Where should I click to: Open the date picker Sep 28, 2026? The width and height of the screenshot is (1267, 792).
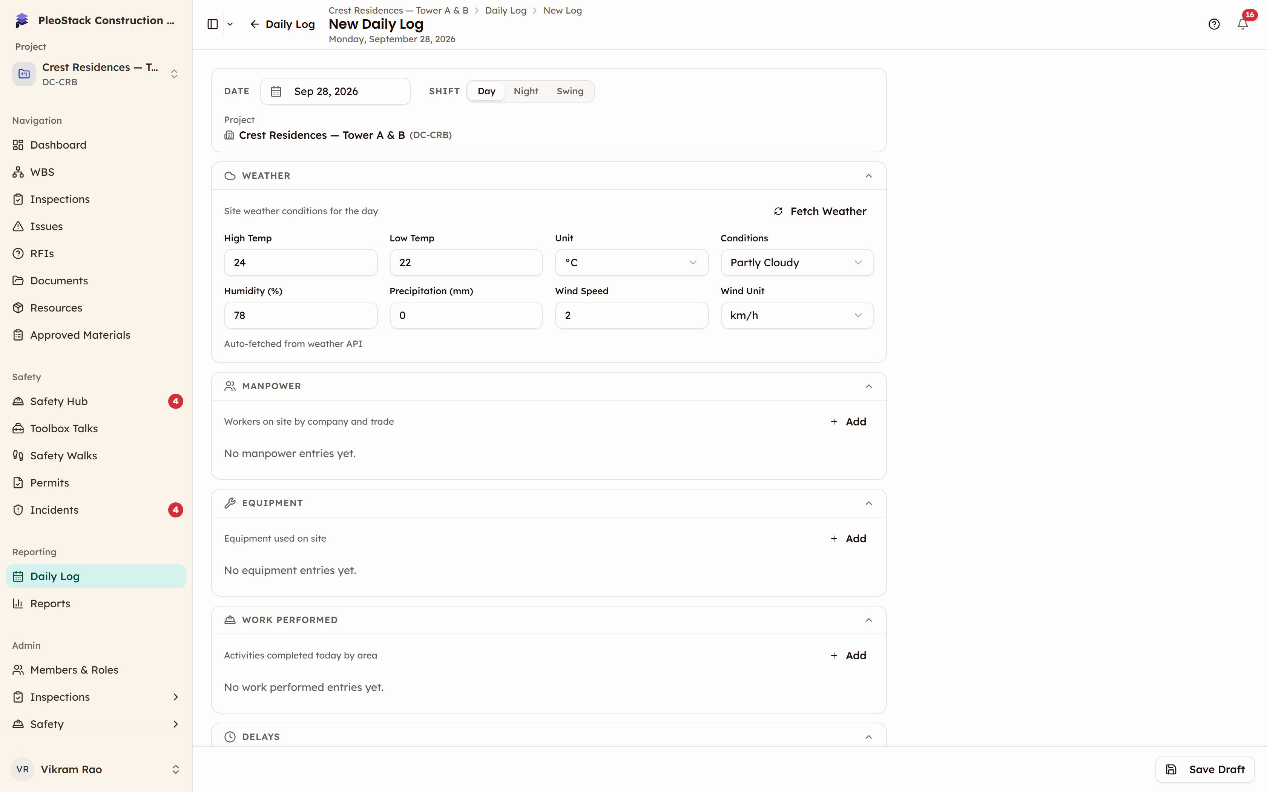336,91
